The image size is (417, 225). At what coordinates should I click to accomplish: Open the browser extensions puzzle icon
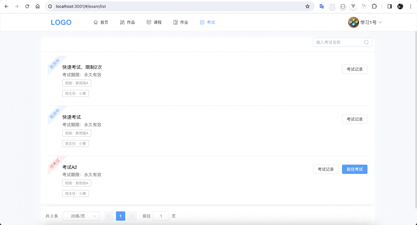click(374, 6)
